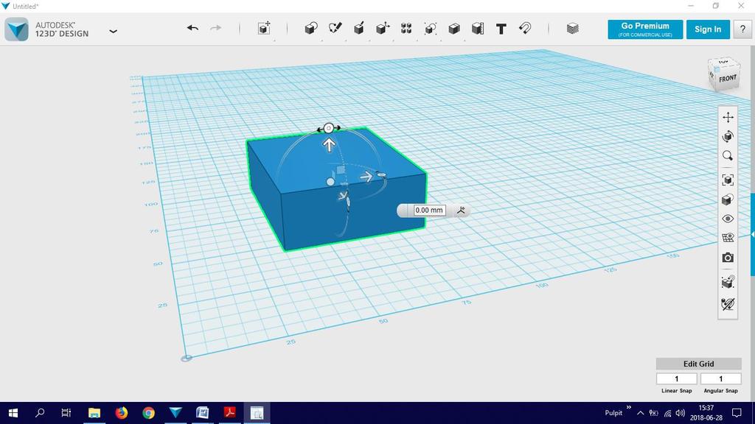Click the Go Premium button
755x424 pixels.
[x=645, y=29]
